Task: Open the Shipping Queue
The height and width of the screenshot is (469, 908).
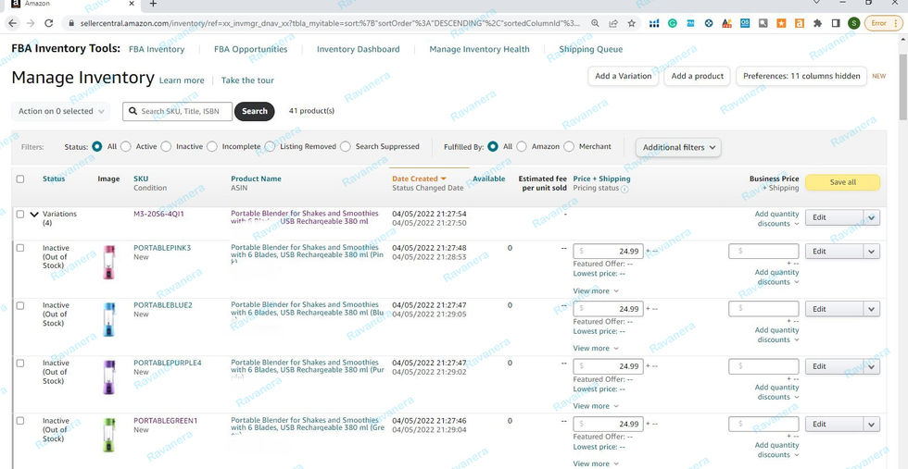Action: pyautogui.click(x=591, y=49)
